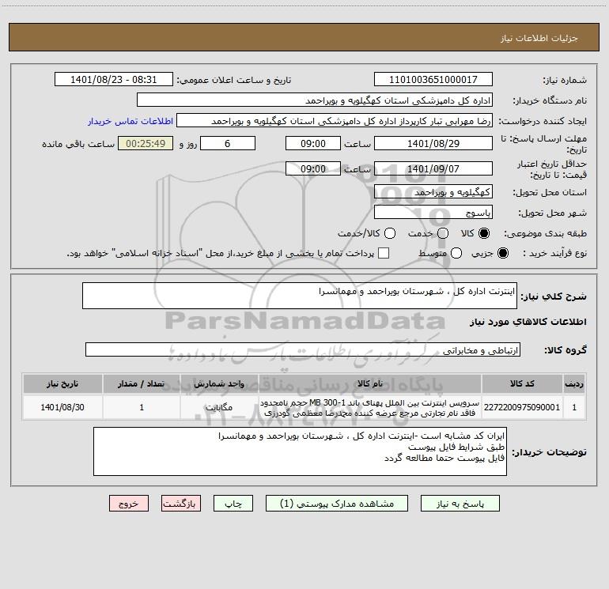Click the خروج exit button

tap(129, 504)
